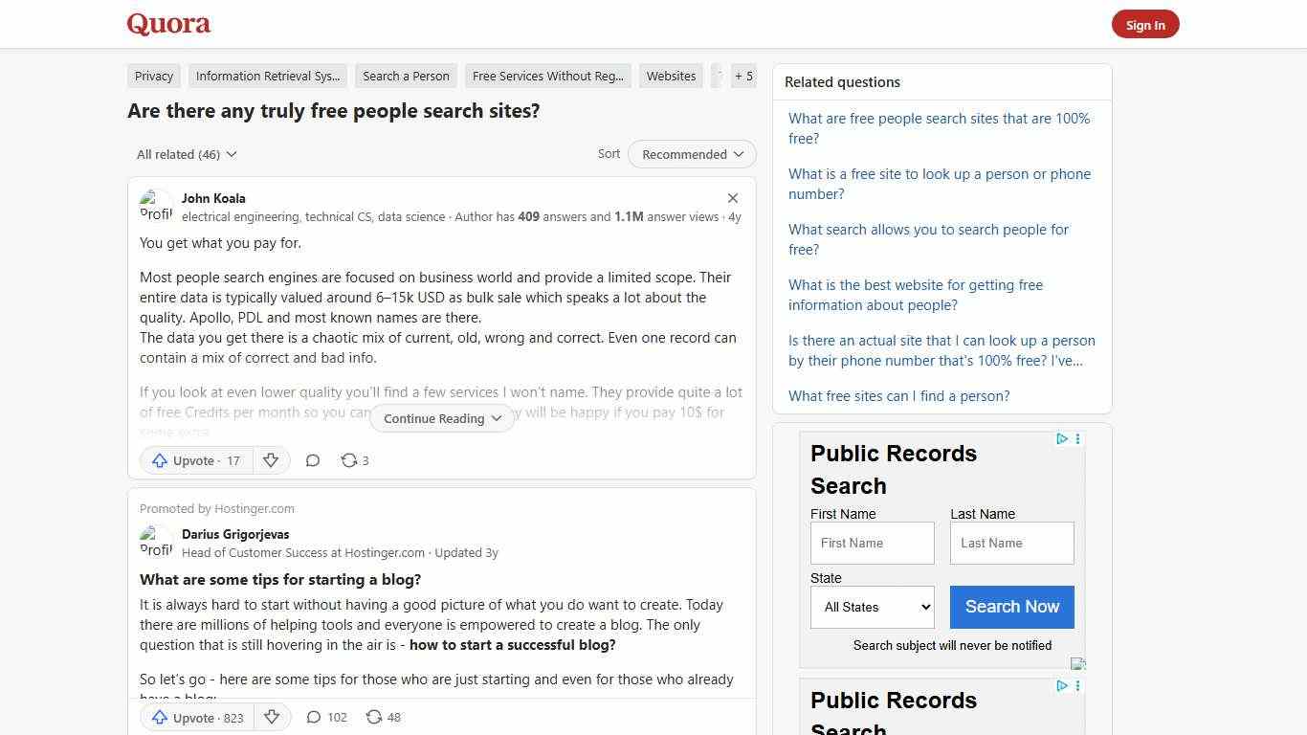This screenshot has height=735, width=1307.
Task: Open the question about 100% free people search sites
Action: pos(939,128)
